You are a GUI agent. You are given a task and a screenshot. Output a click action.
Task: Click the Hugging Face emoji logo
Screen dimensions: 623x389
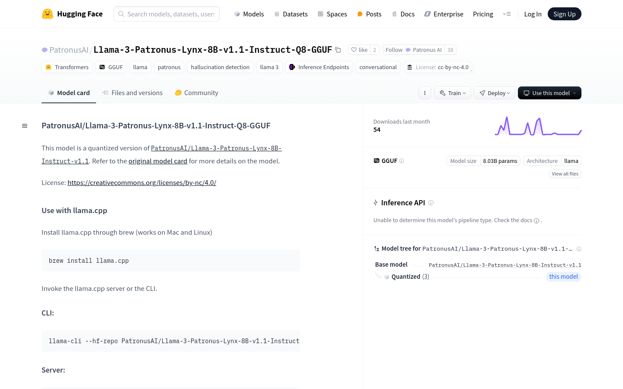coord(48,14)
